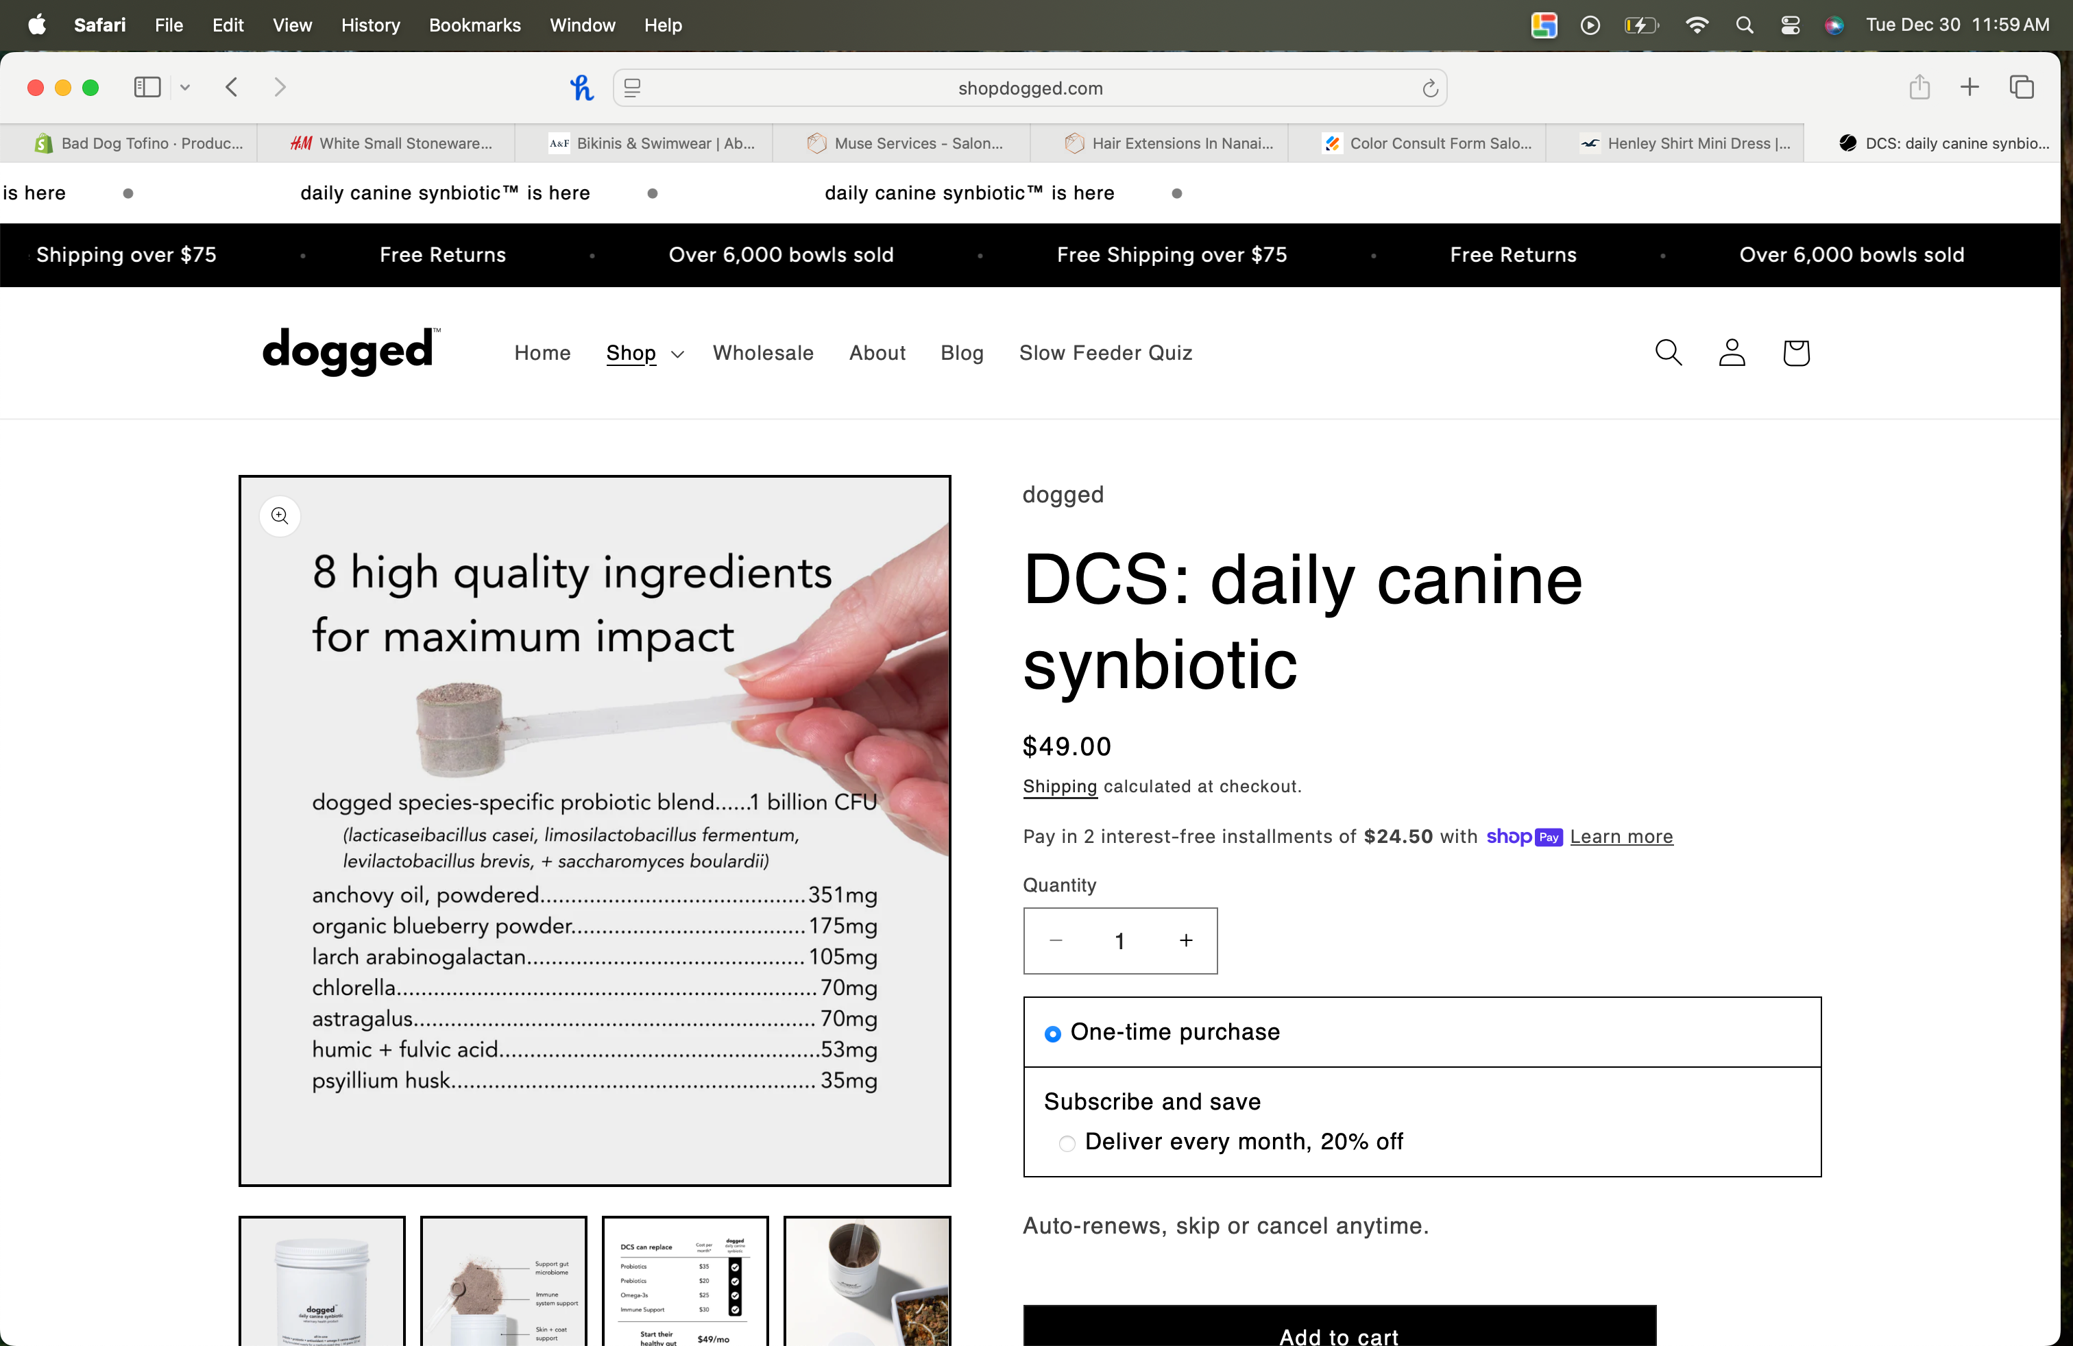Open the Bookmarks menu

pyautogui.click(x=474, y=25)
